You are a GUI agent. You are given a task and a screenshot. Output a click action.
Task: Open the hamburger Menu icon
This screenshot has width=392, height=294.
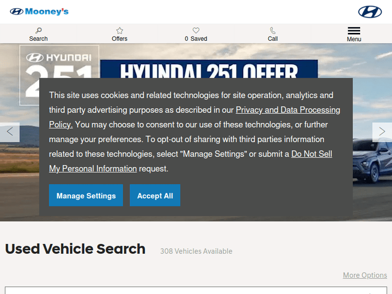[354, 31]
